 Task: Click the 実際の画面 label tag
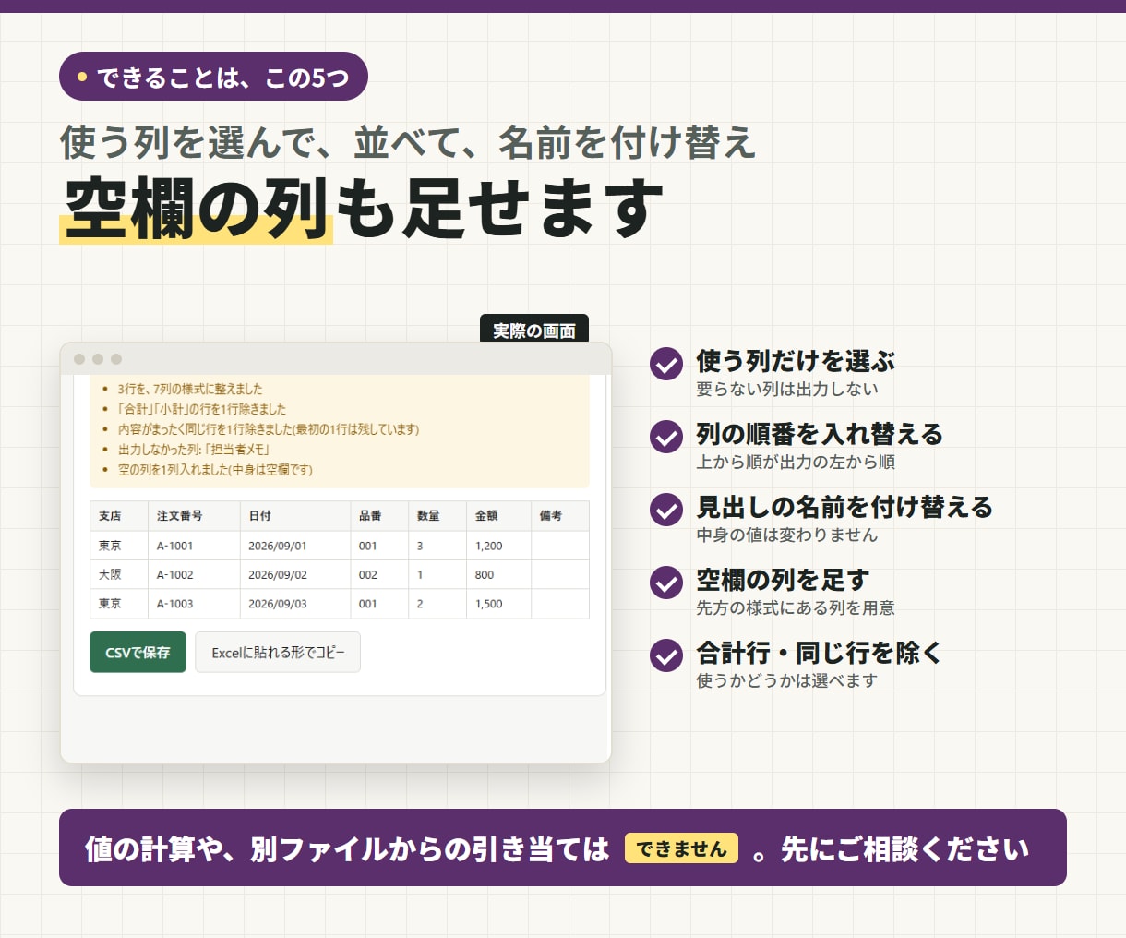click(534, 330)
